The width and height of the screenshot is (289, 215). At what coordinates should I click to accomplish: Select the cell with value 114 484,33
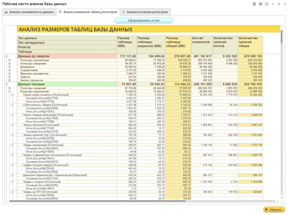click(x=178, y=84)
